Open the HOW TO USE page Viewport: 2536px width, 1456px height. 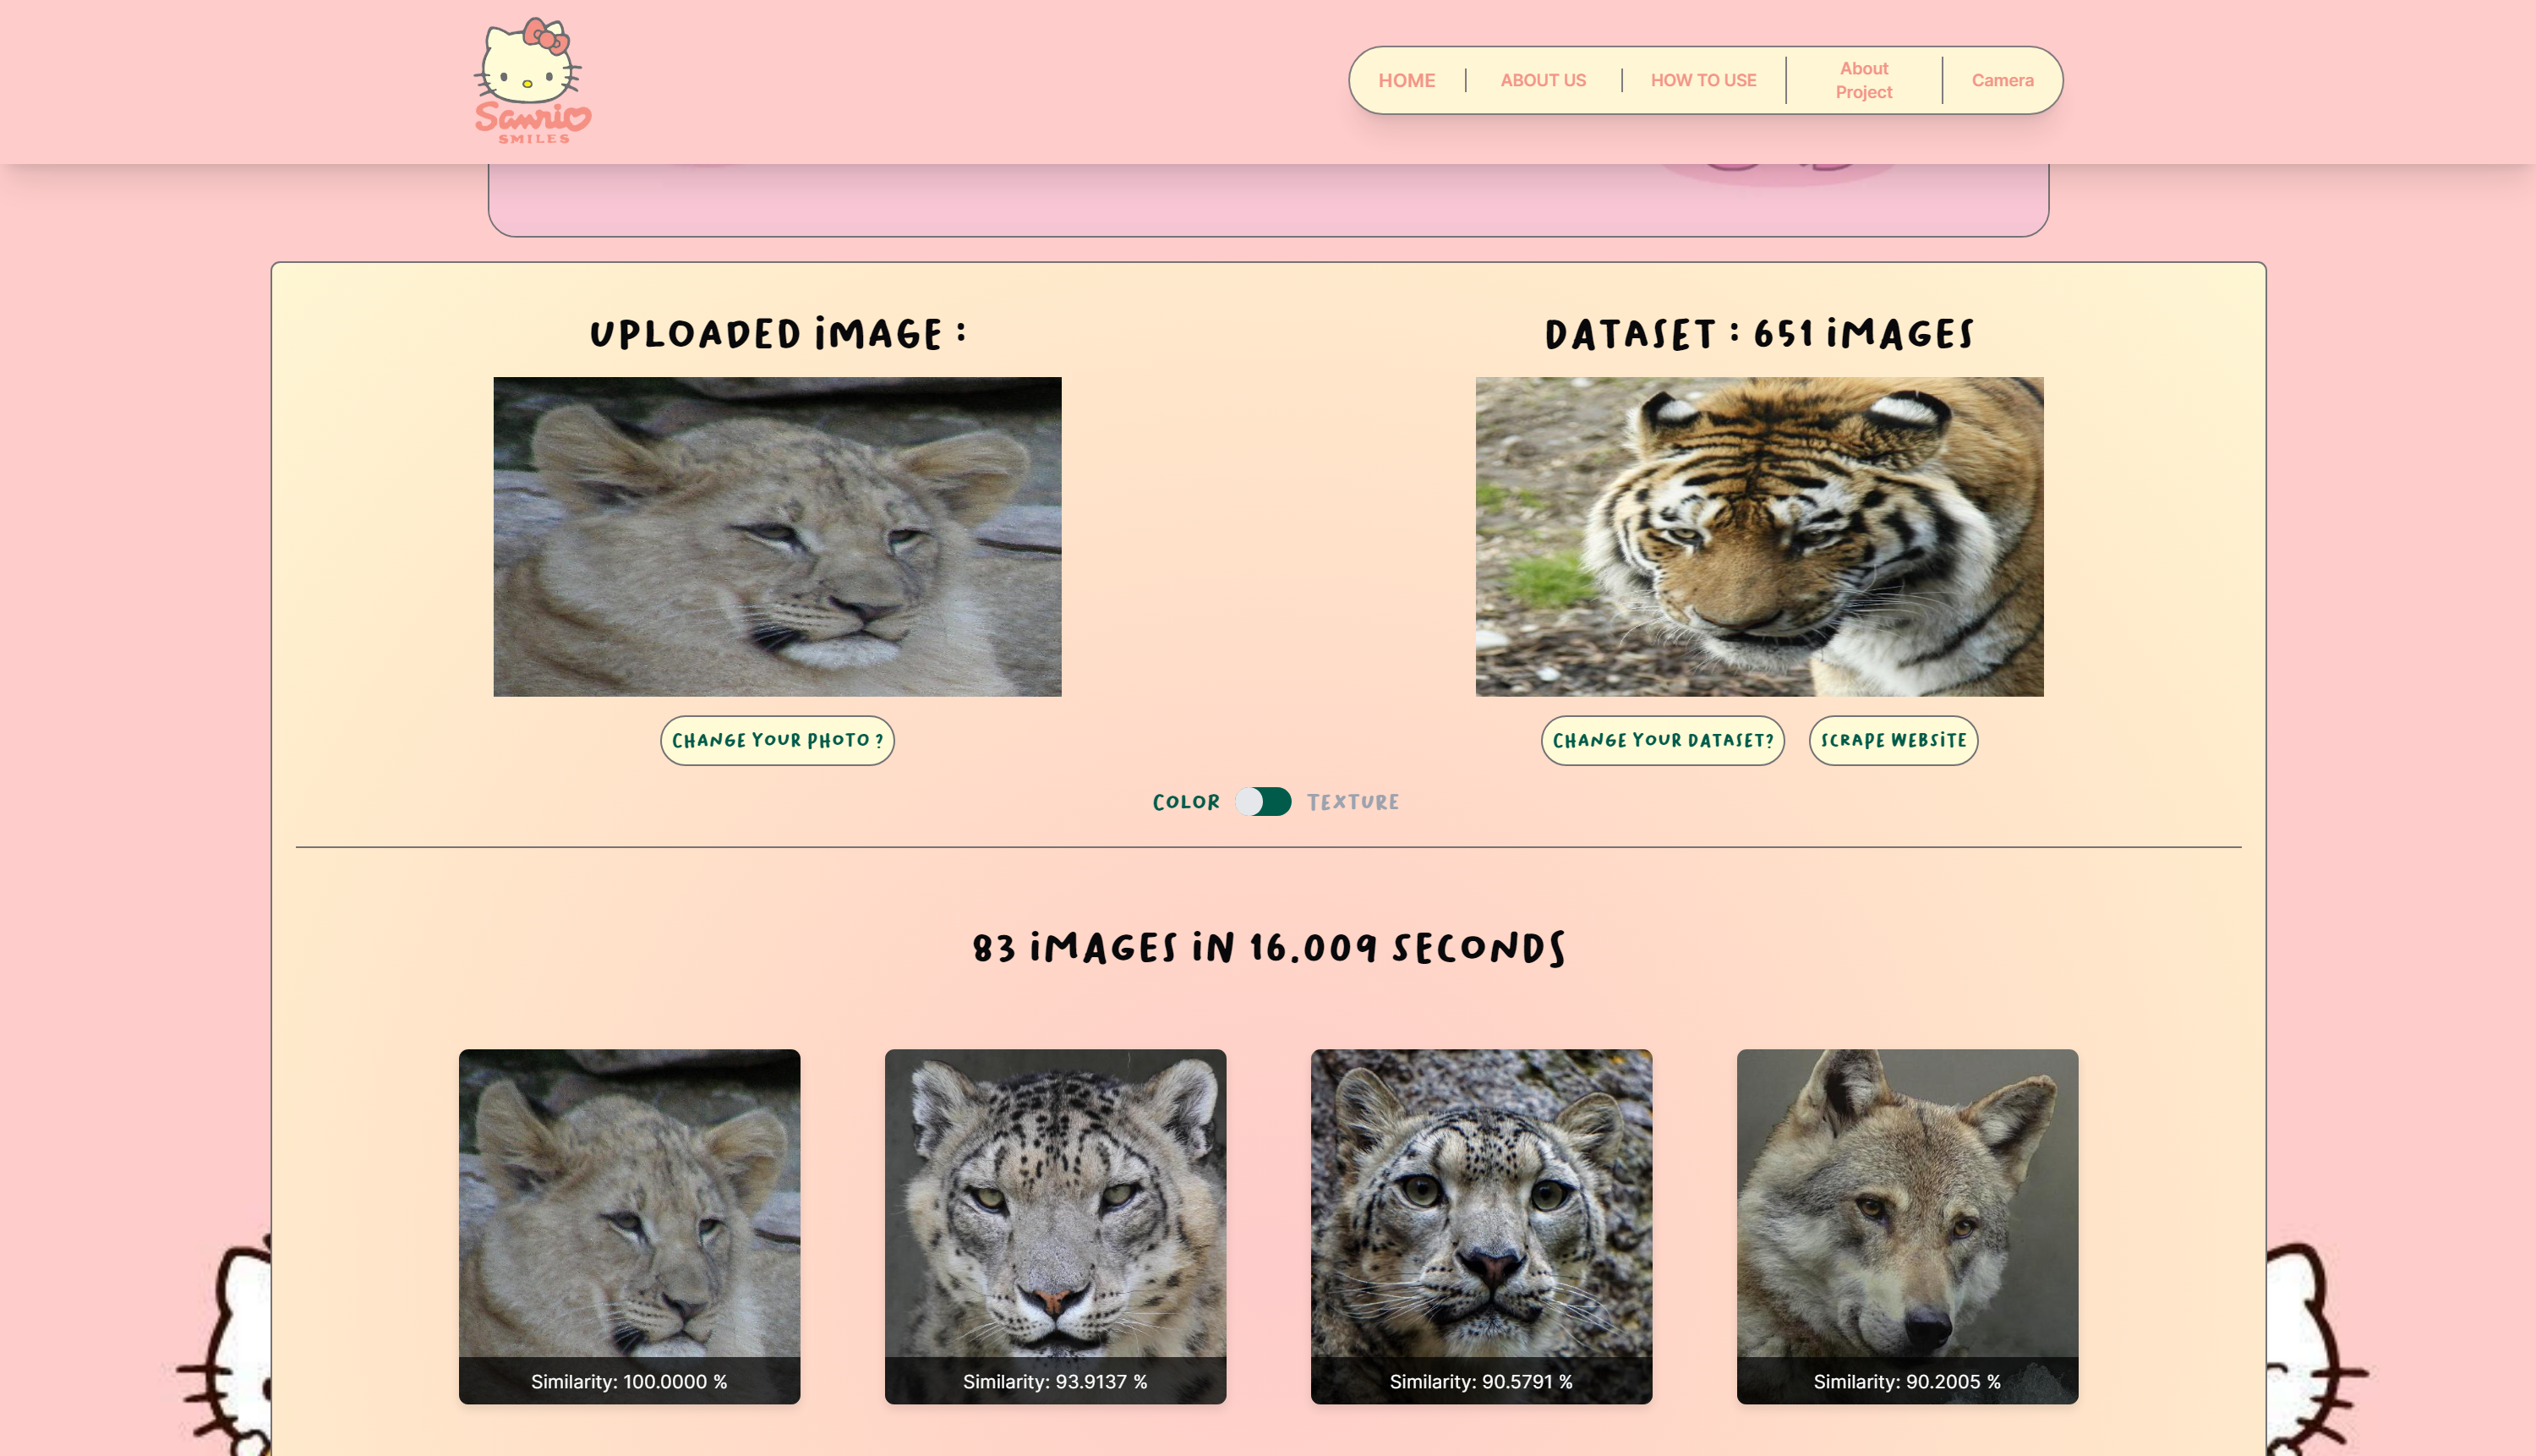click(x=1703, y=80)
